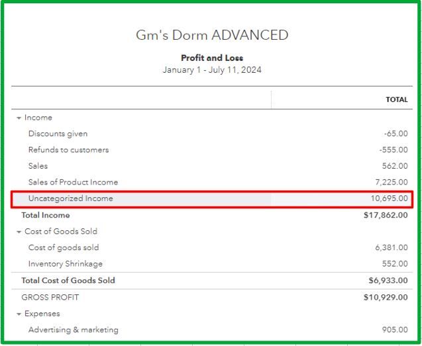Click the $17,862.00 total income value
The height and width of the screenshot is (346, 422).
coord(386,215)
